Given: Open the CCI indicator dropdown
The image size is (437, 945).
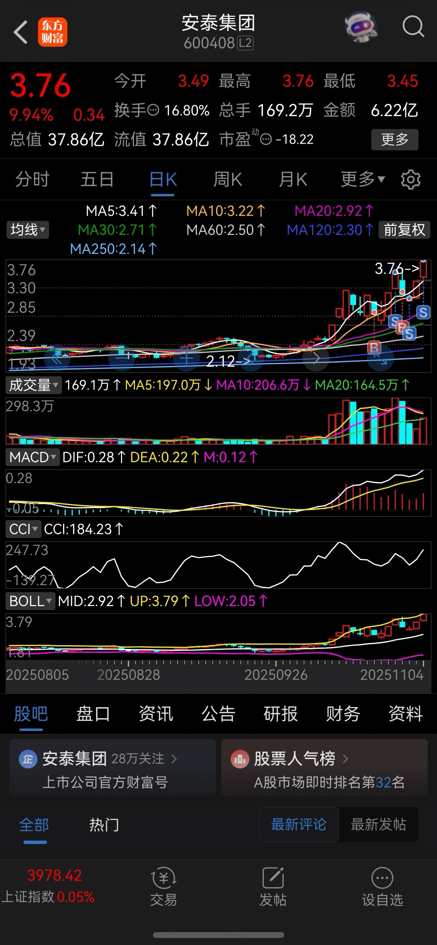Looking at the screenshot, I should click(x=24, y=529).
